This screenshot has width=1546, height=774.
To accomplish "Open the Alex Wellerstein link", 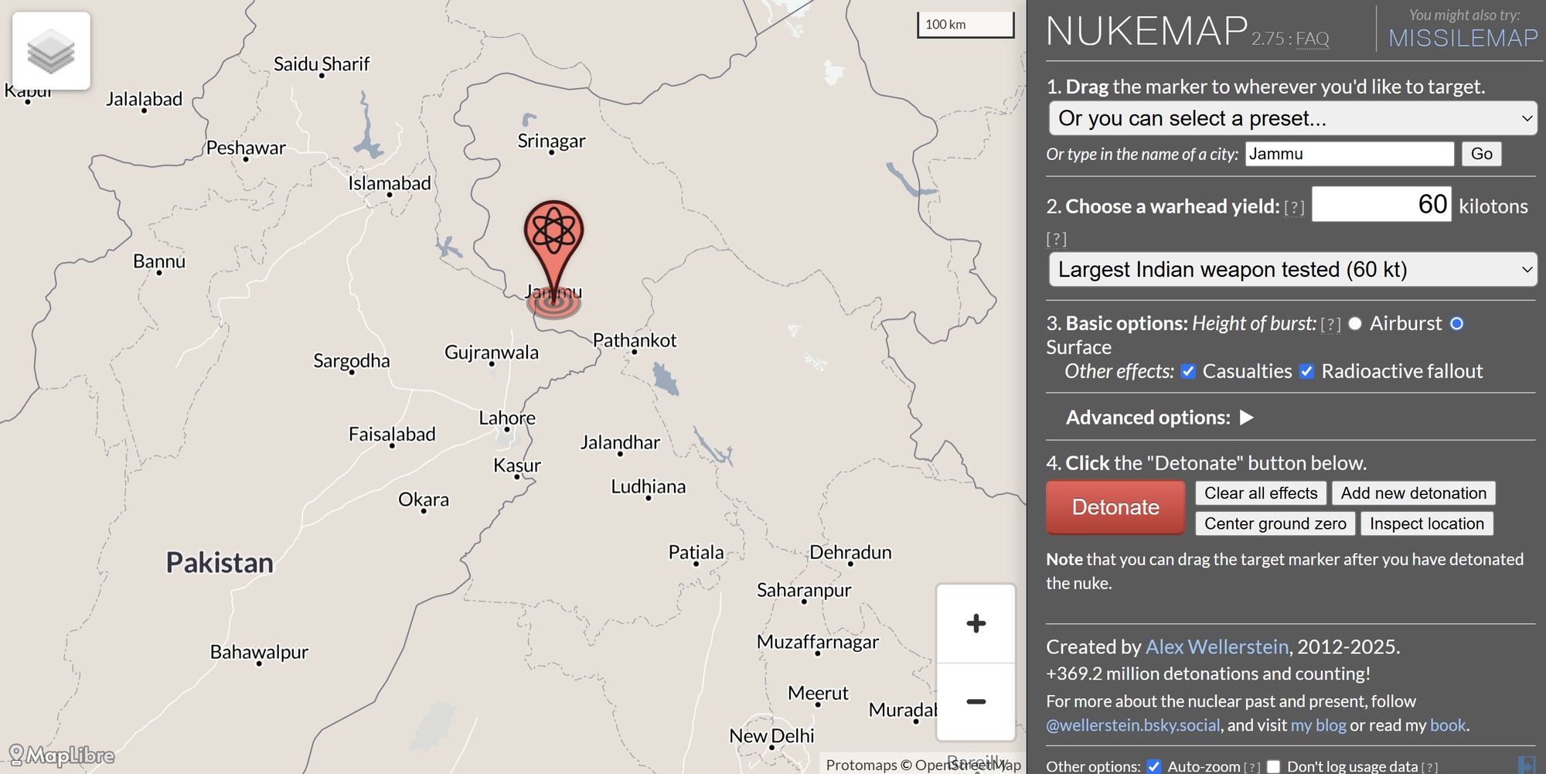I will [1217, 646].
